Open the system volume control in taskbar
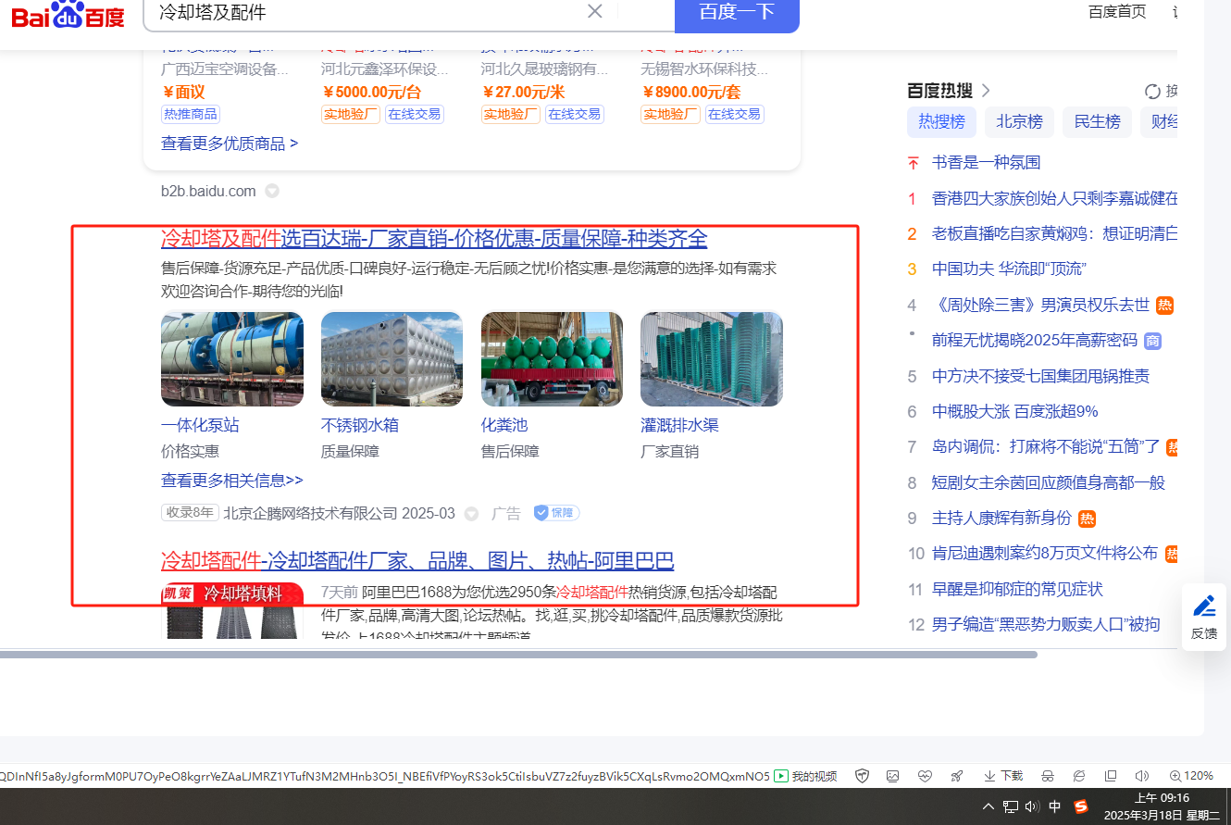Viewport: 1231px width, 825px height. tap(1032, 806)
